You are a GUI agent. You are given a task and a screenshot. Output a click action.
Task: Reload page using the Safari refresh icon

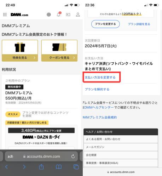point(73,157)
